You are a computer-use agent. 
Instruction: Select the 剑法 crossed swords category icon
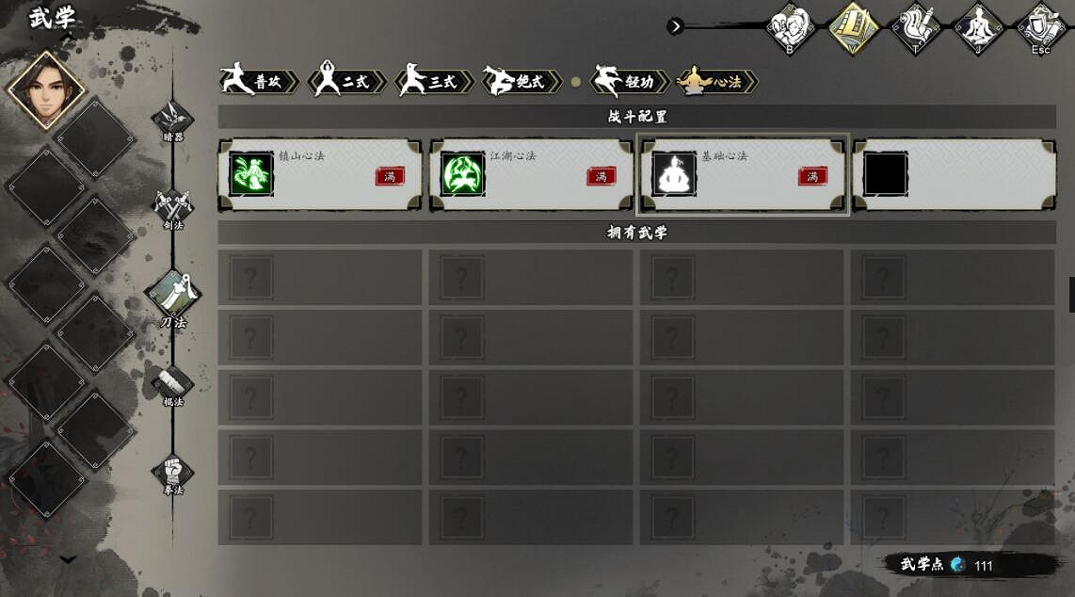coord(173,207)
